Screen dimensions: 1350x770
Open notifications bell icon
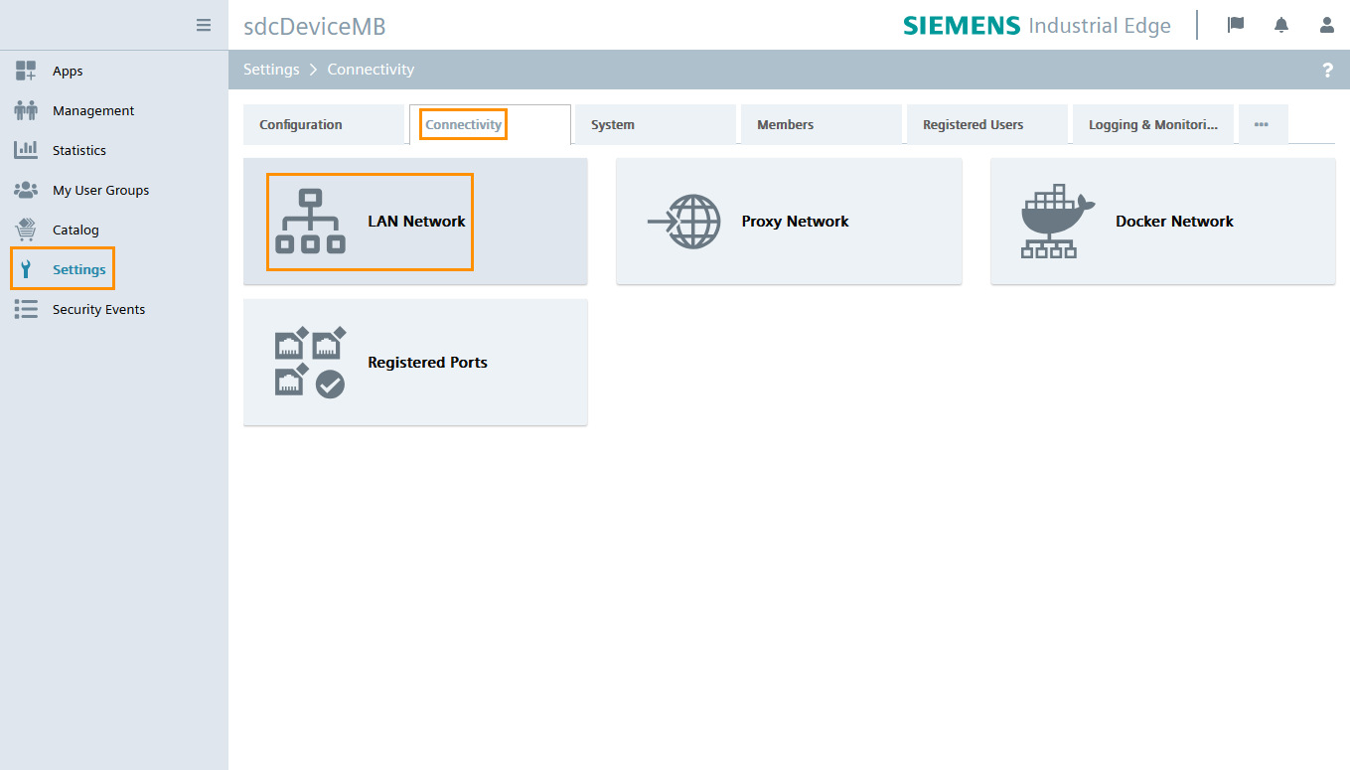tap(1281, 25)
